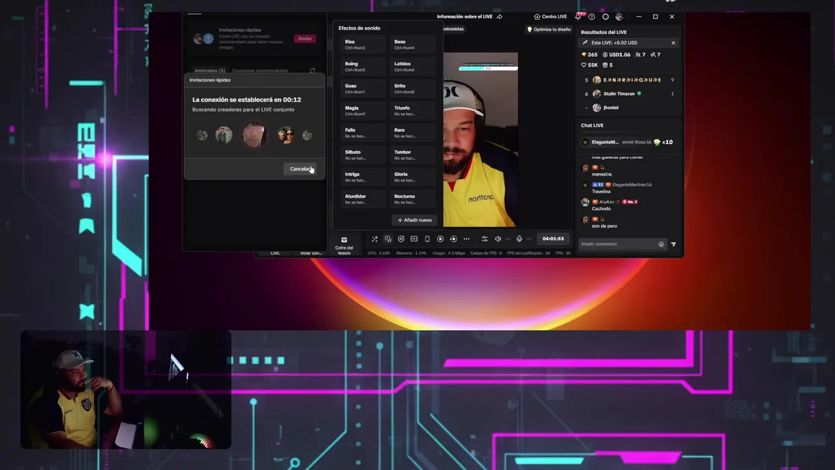Click the entrevistas tag above the preview
The width and height of the screenshot is (835, 470).
tap(453, 29)
